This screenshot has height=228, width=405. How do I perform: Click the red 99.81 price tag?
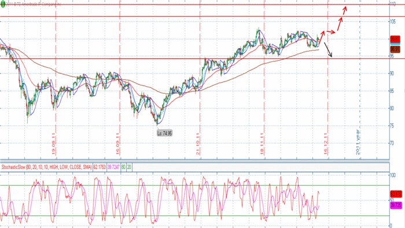[395, 39]
